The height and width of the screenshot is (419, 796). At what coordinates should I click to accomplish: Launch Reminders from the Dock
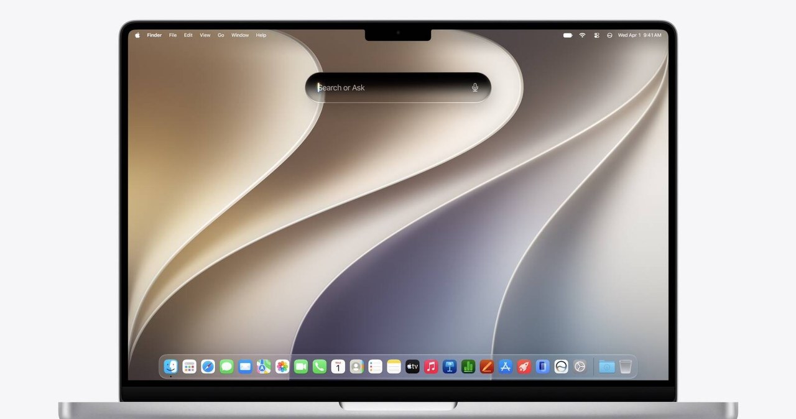(375, 367)
